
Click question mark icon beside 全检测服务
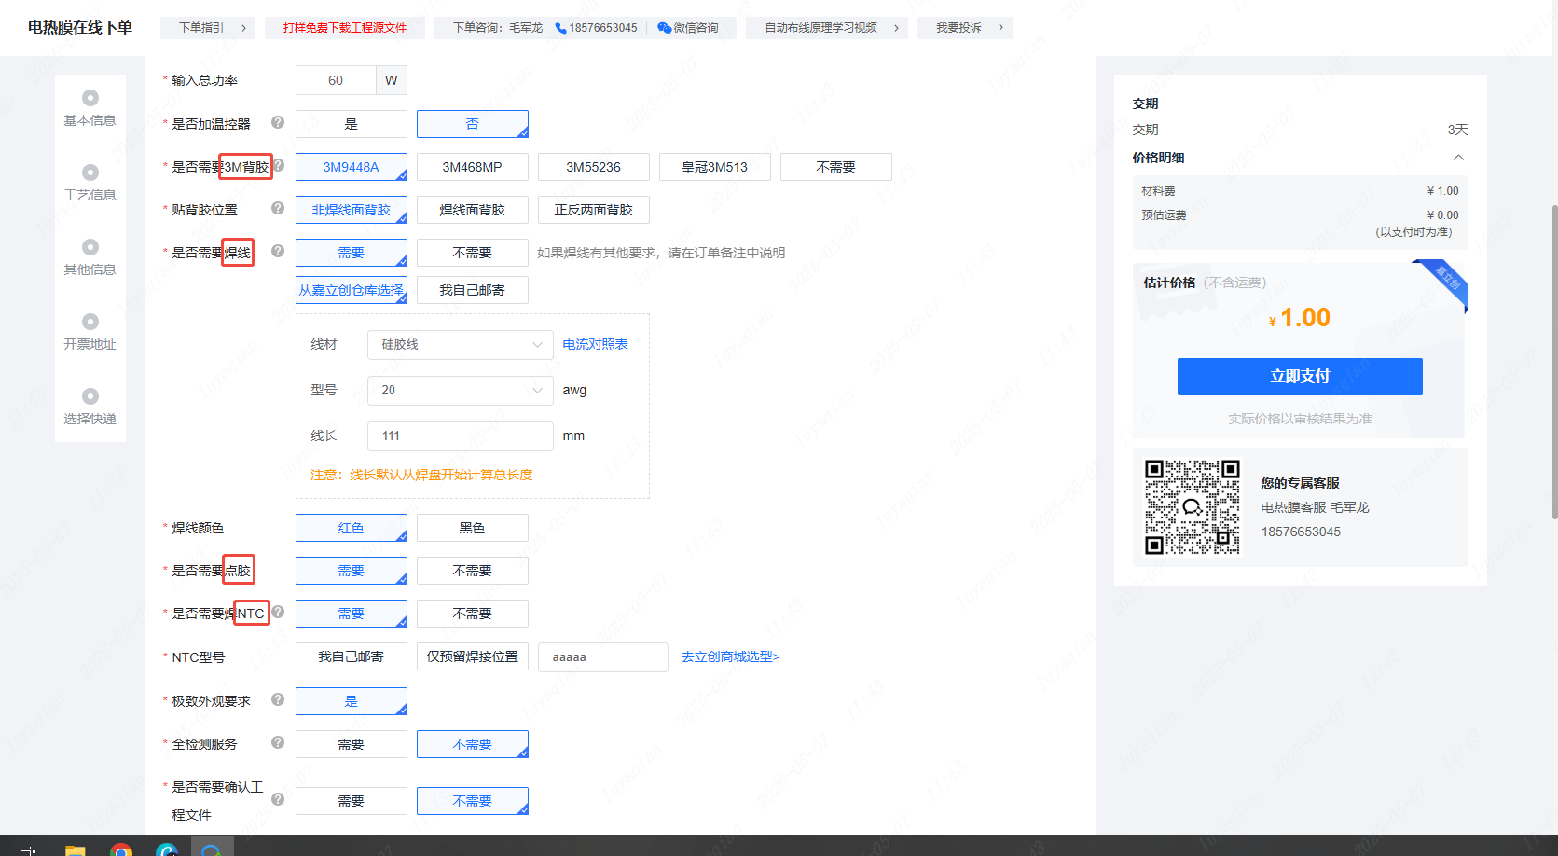coord(278,742)
